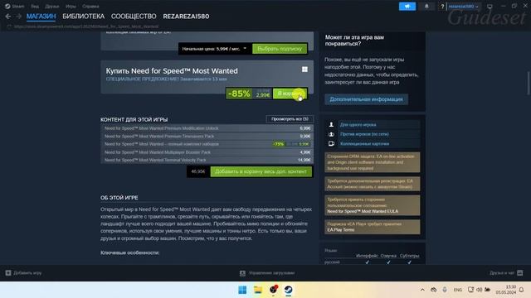This screenshot has width=531, height=298.
Task: Click the cloud sync tray icon
Action: click(433, 290)
